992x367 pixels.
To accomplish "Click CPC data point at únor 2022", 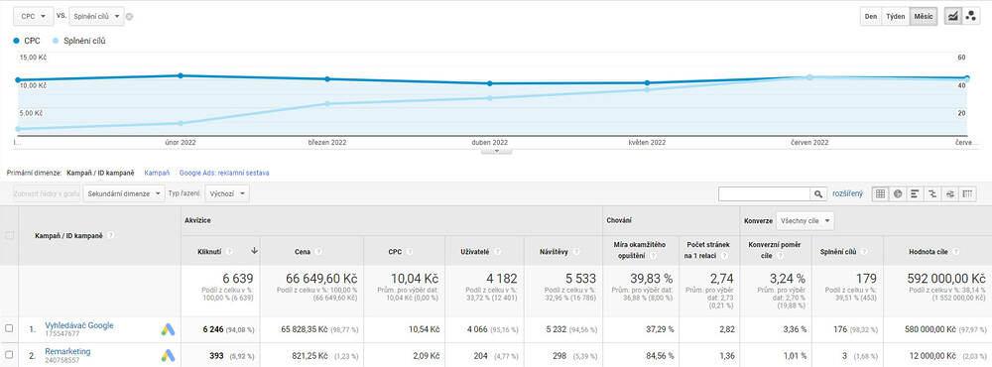I will [x=181, y=75].
